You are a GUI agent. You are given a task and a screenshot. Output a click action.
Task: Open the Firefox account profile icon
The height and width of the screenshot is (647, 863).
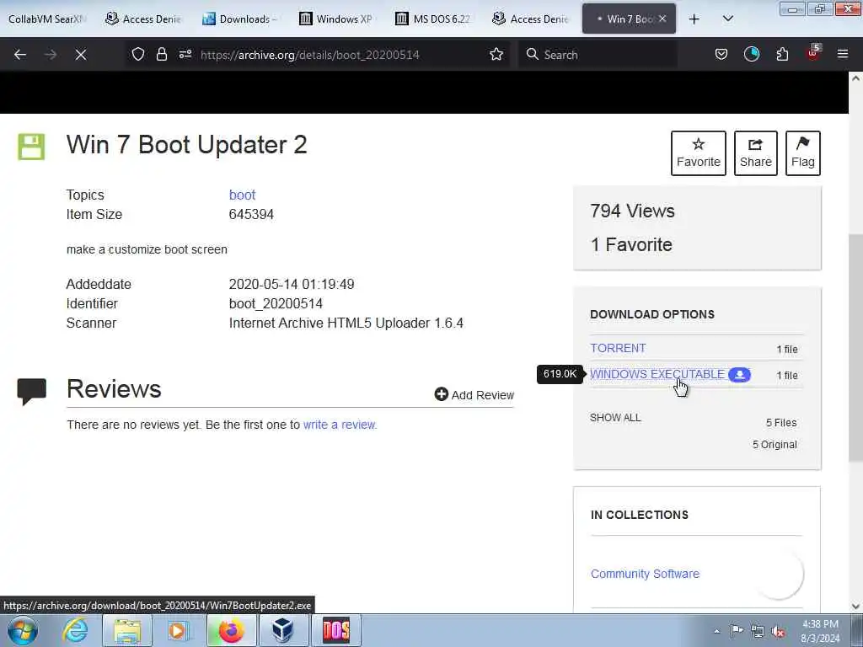(751, 54)
